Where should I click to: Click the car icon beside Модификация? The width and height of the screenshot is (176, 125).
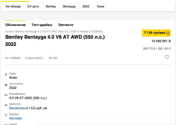pyautogui.click(x=6, y=95)
